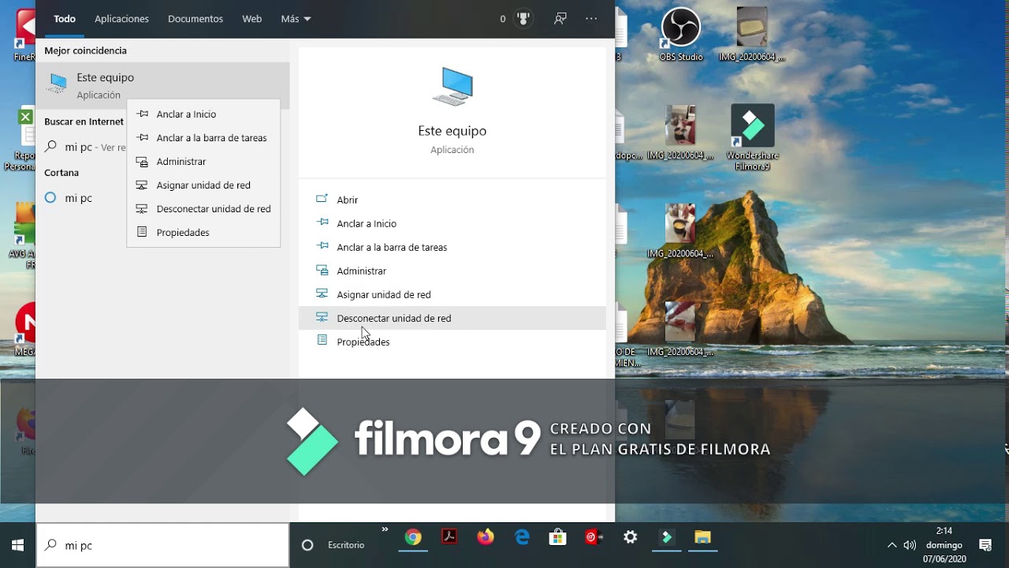Image resolution: width=1009 pixels, height=568 pixels.
Task: Choose Desconectar unidad de red in context menu
Action: (203, 209)
